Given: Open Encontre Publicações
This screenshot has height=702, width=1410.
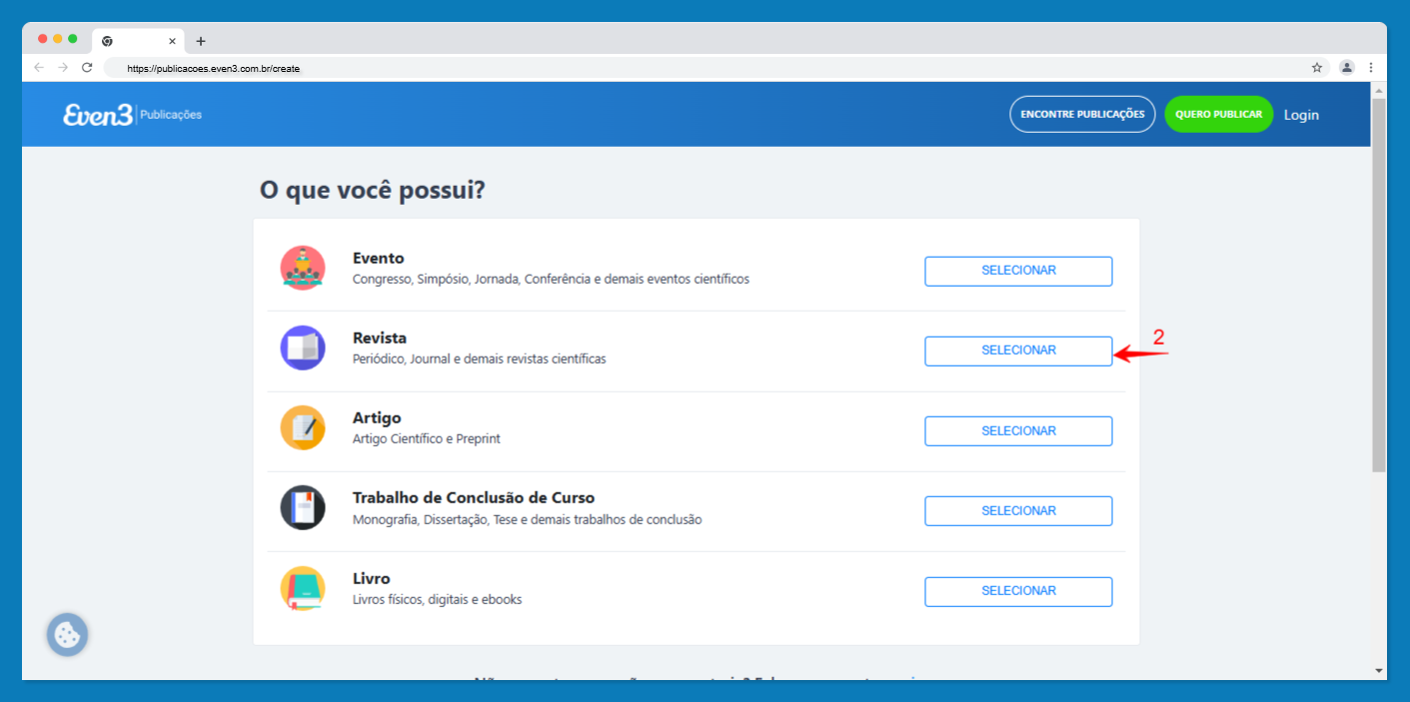Looking at the screenshot, I should (1081, 115).
